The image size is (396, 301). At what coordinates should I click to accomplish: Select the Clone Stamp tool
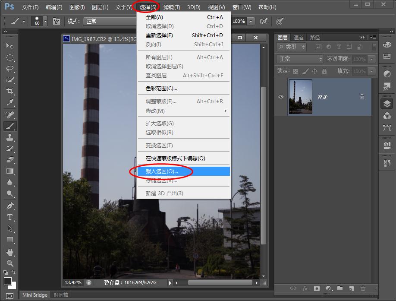coord(10,137)
